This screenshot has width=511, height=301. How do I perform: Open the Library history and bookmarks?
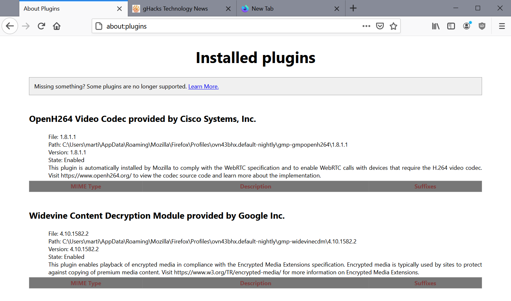436,26
